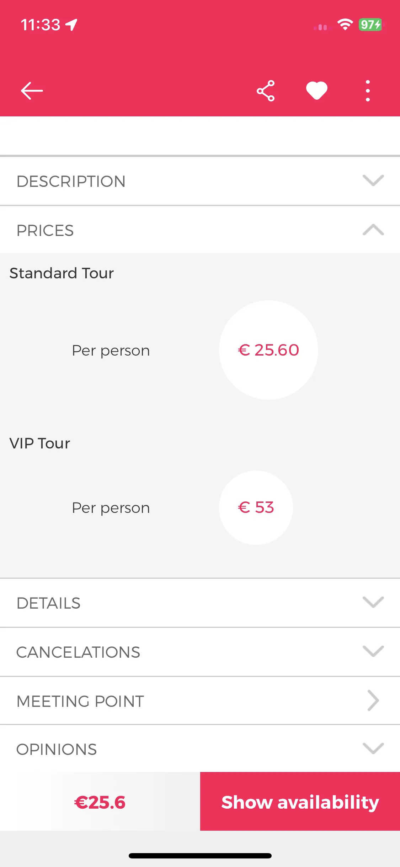The image size is (400, 867).
Task: Expand the CANCELATIONS chevron
Action: [x=373, y=651]
